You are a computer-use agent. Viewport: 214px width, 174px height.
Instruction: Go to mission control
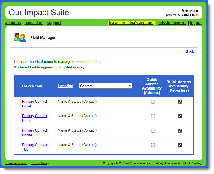click(172, 23)
